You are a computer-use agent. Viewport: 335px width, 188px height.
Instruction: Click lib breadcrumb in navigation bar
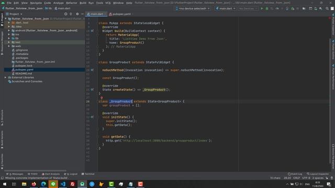point(49,8)
